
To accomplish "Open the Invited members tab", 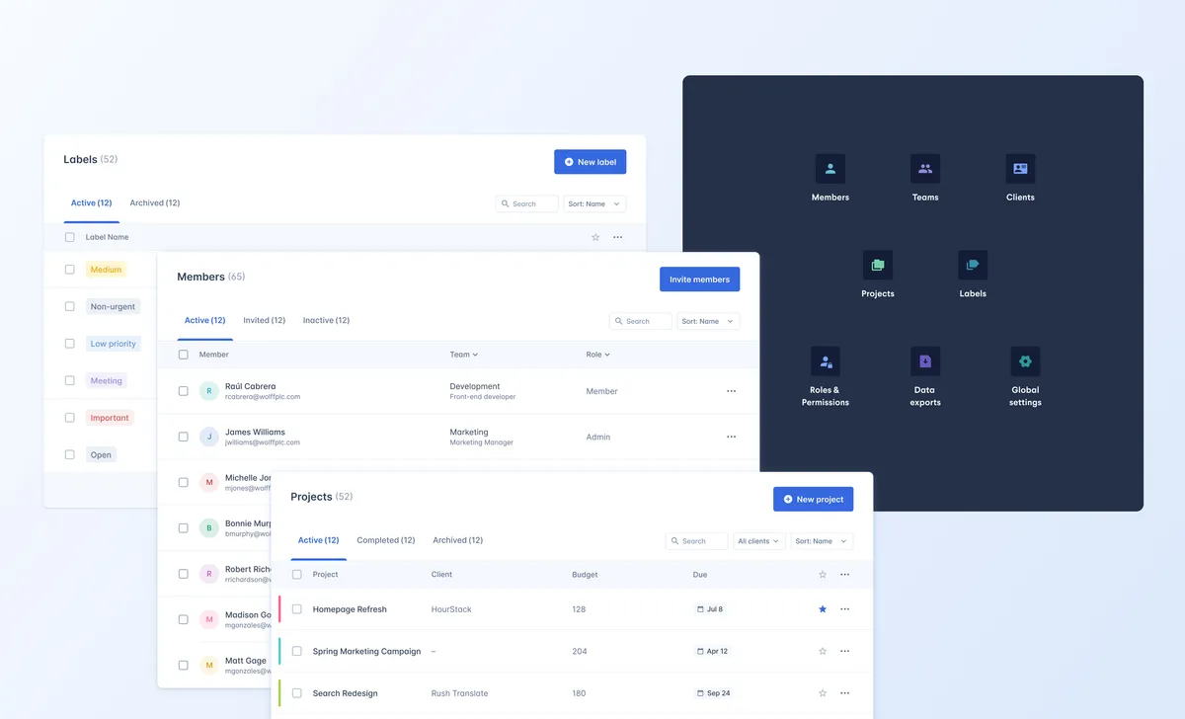I will pos(264,320).
